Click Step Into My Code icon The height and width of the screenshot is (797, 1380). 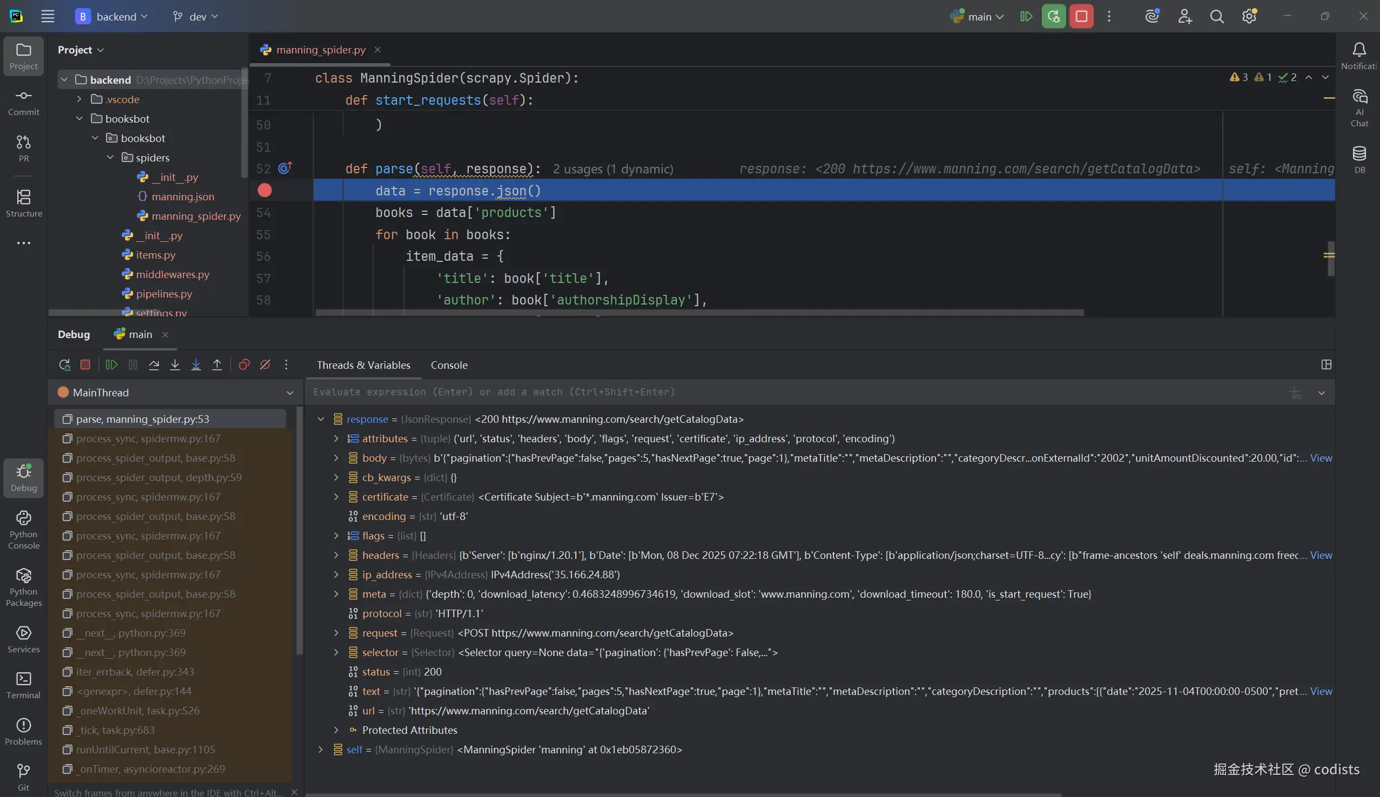point(196,364)
